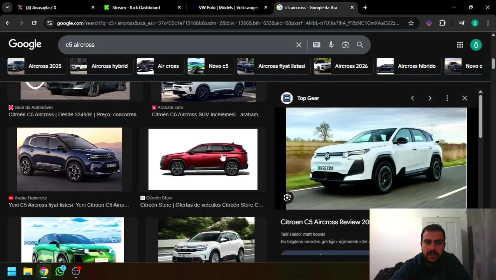This screenshot has height=280, width=496.
Task: Filter by Novo c5 chip
Action: point(210,66)
